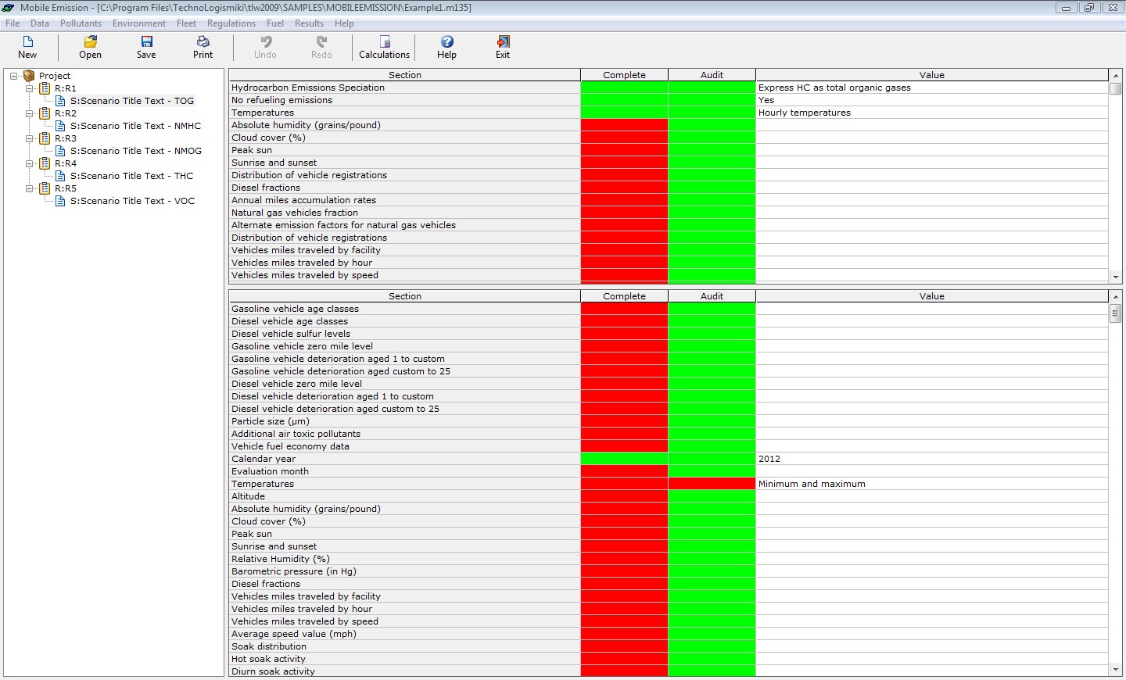Open the Fleet menu

tap(186, 23)
